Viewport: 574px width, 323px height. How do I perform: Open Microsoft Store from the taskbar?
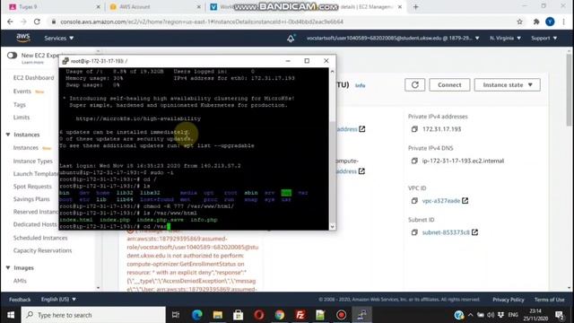239,315
